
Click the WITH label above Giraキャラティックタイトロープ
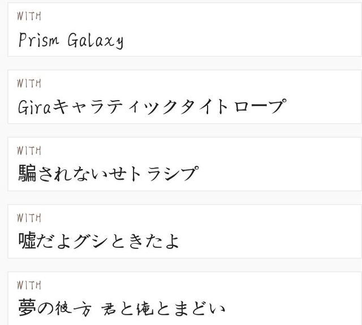[x=29, y=84]
